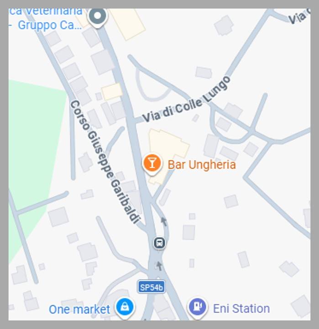The image size is (319, 329).
Task: Click the lower one-way arrow below bus stop
Action: pyautogui.click(x=159, y=265)
